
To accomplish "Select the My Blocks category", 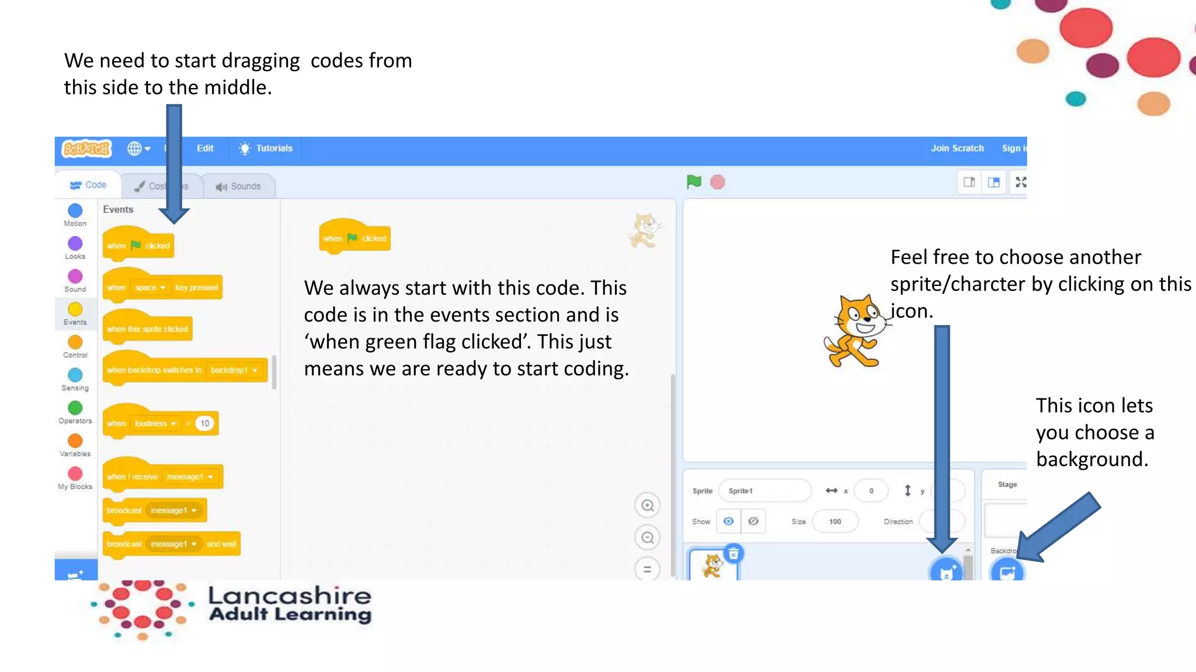I will coord(75,478).
